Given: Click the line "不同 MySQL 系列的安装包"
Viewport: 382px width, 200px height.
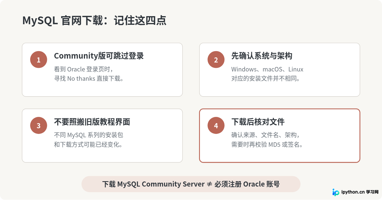Looking at the screenshot, I should tap(89, 135).
